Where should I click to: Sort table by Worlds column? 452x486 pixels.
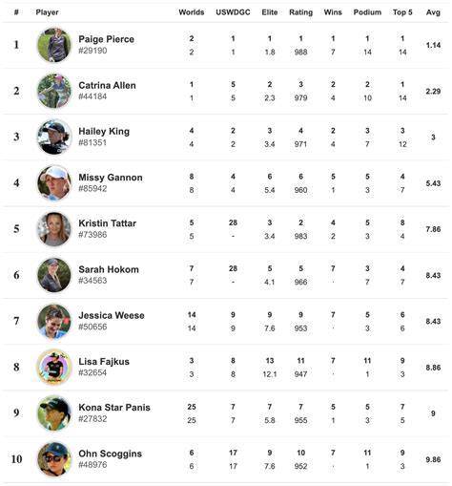(x=192, y=12)
